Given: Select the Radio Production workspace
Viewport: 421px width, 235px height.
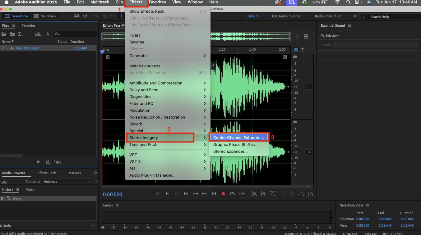Looking at the screenshot, I should pos(328,16).
